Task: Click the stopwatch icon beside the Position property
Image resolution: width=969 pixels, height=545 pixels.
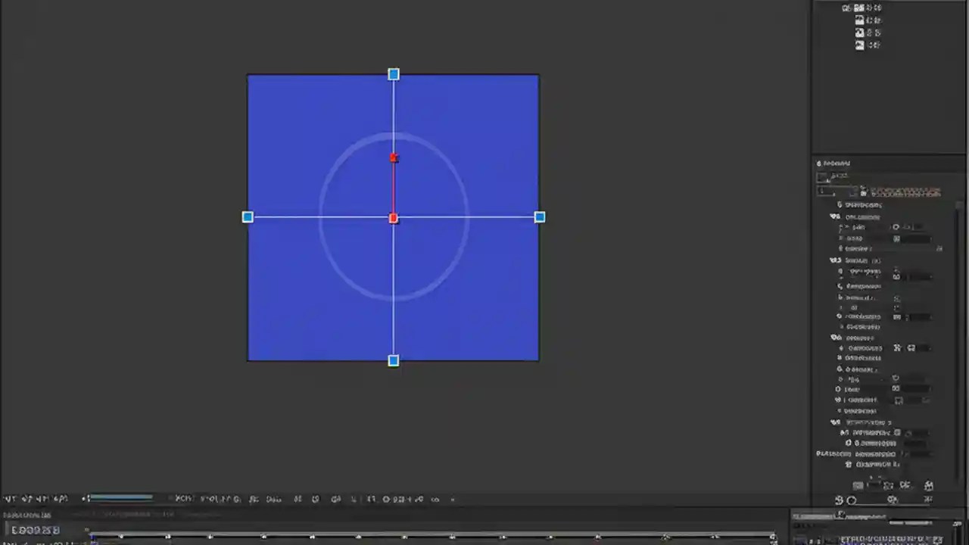Action: (840, 227)
